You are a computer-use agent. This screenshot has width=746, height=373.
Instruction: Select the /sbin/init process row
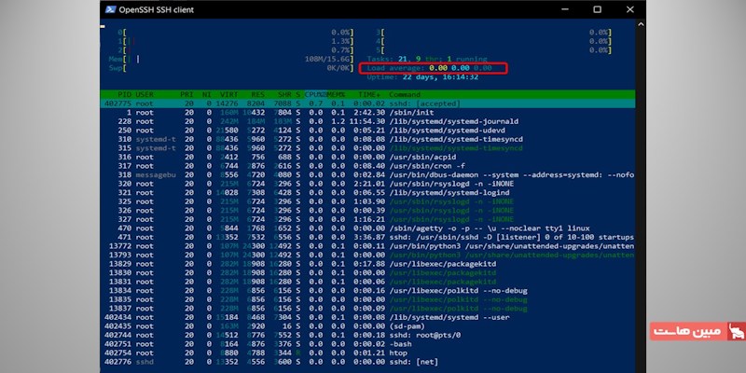(367, 112)
